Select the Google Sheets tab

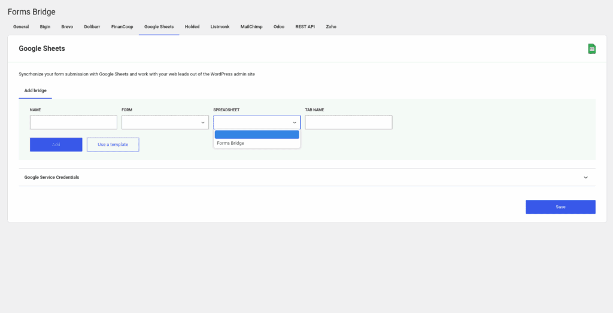[x=159, y=27]
